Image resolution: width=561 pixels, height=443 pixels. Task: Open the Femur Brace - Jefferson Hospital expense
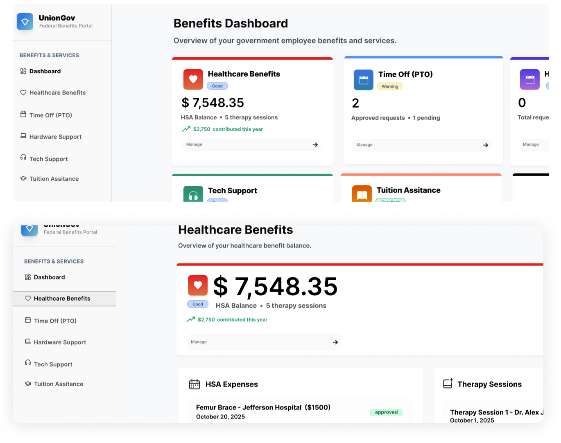pyautogui.click(x=263, y=407)
